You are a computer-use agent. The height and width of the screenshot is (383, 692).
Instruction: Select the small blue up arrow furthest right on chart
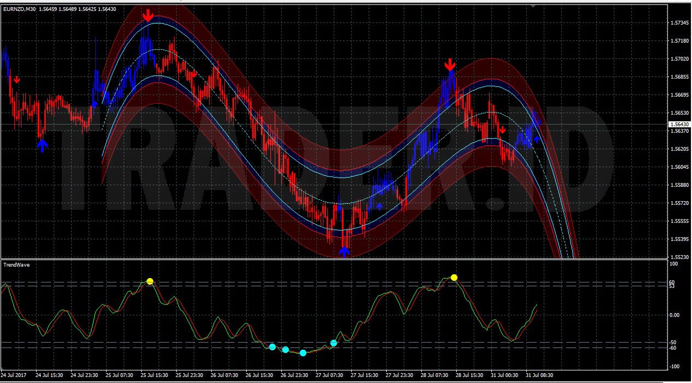(537, 138)
